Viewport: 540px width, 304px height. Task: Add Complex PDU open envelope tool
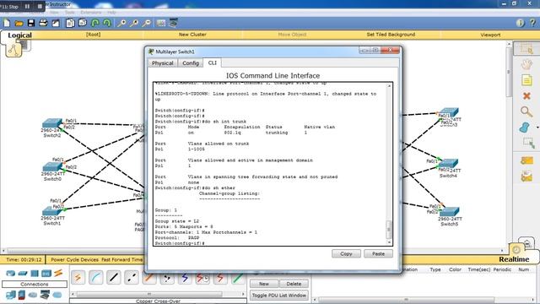coord(526,176)
